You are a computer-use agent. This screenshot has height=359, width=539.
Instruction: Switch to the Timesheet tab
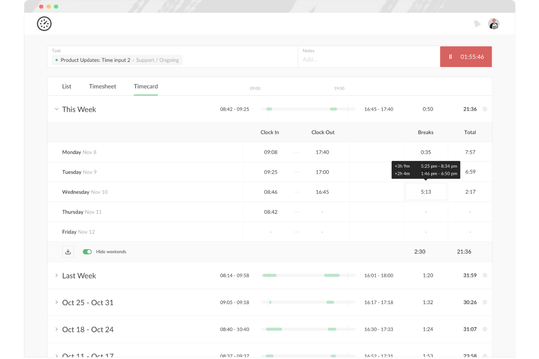click(102, 86)
